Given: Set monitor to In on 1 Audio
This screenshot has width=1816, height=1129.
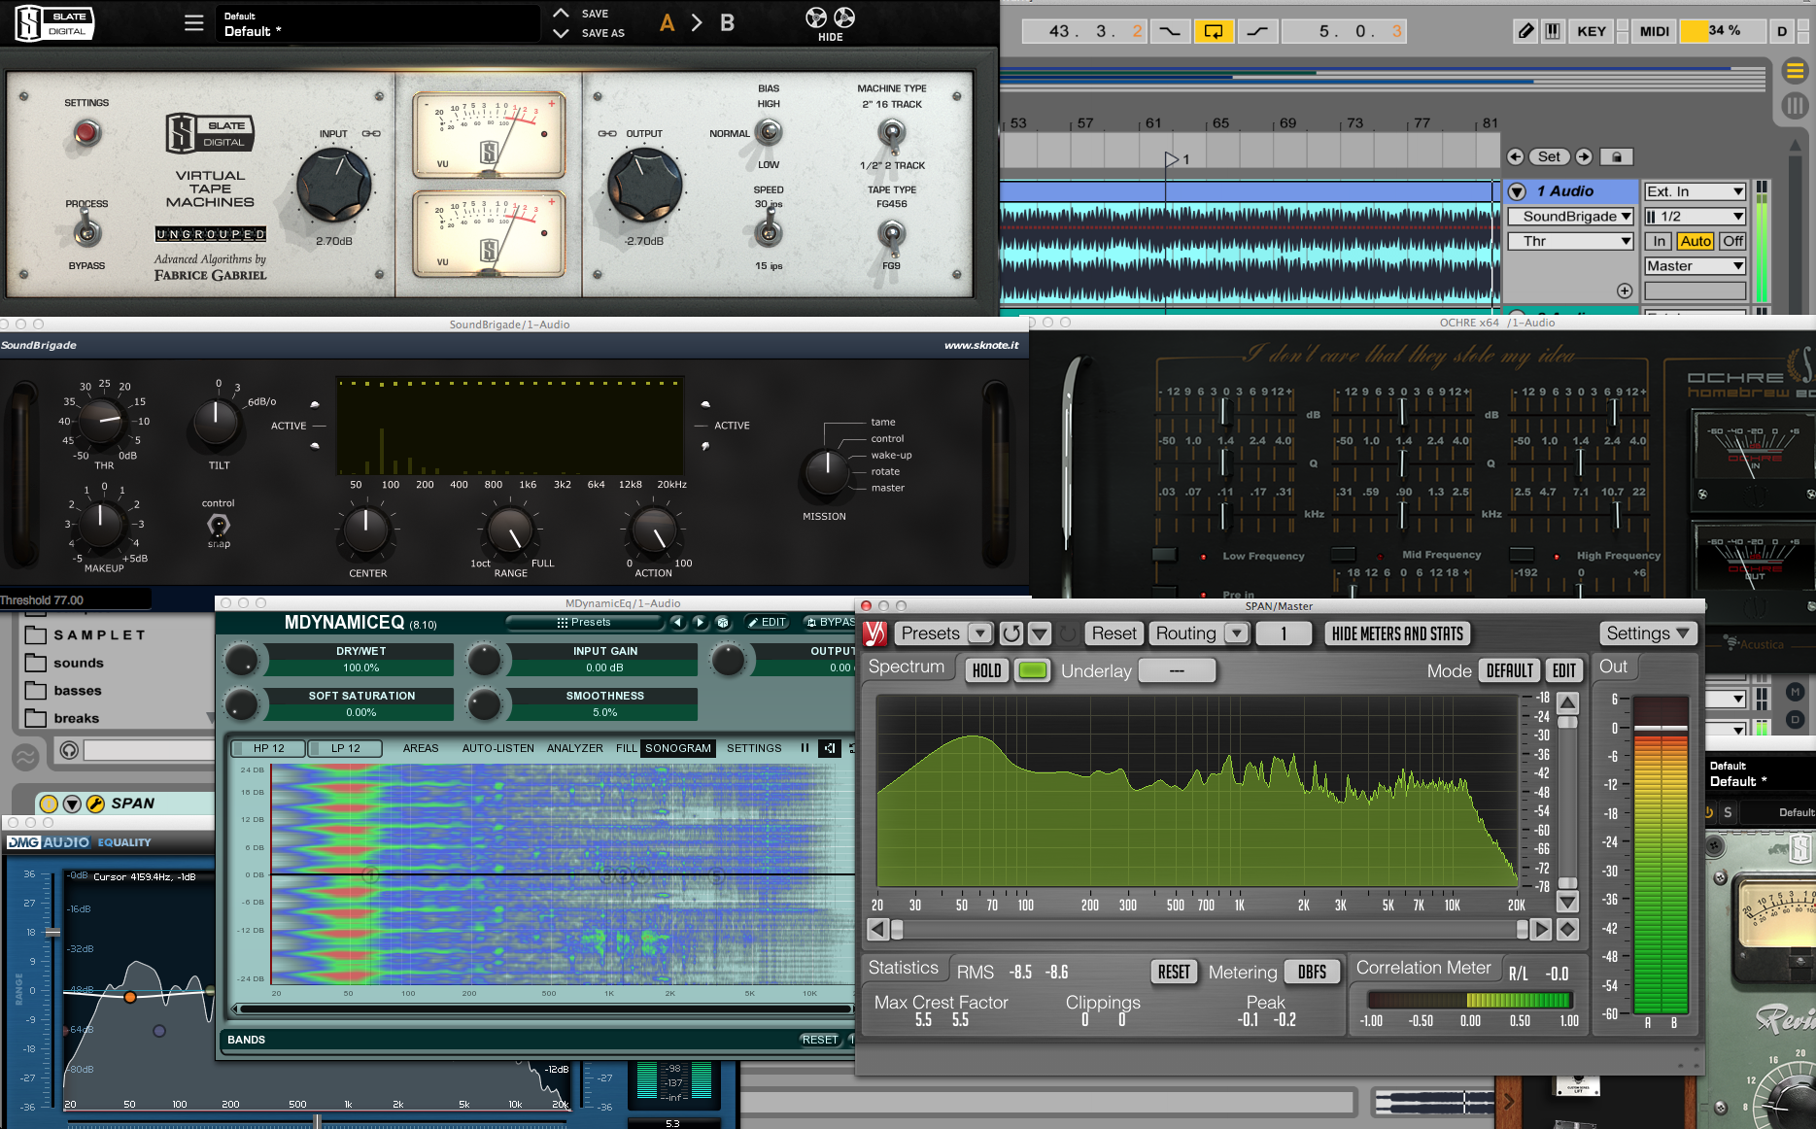Looking at the screenshot, I should coord(1659,241).
